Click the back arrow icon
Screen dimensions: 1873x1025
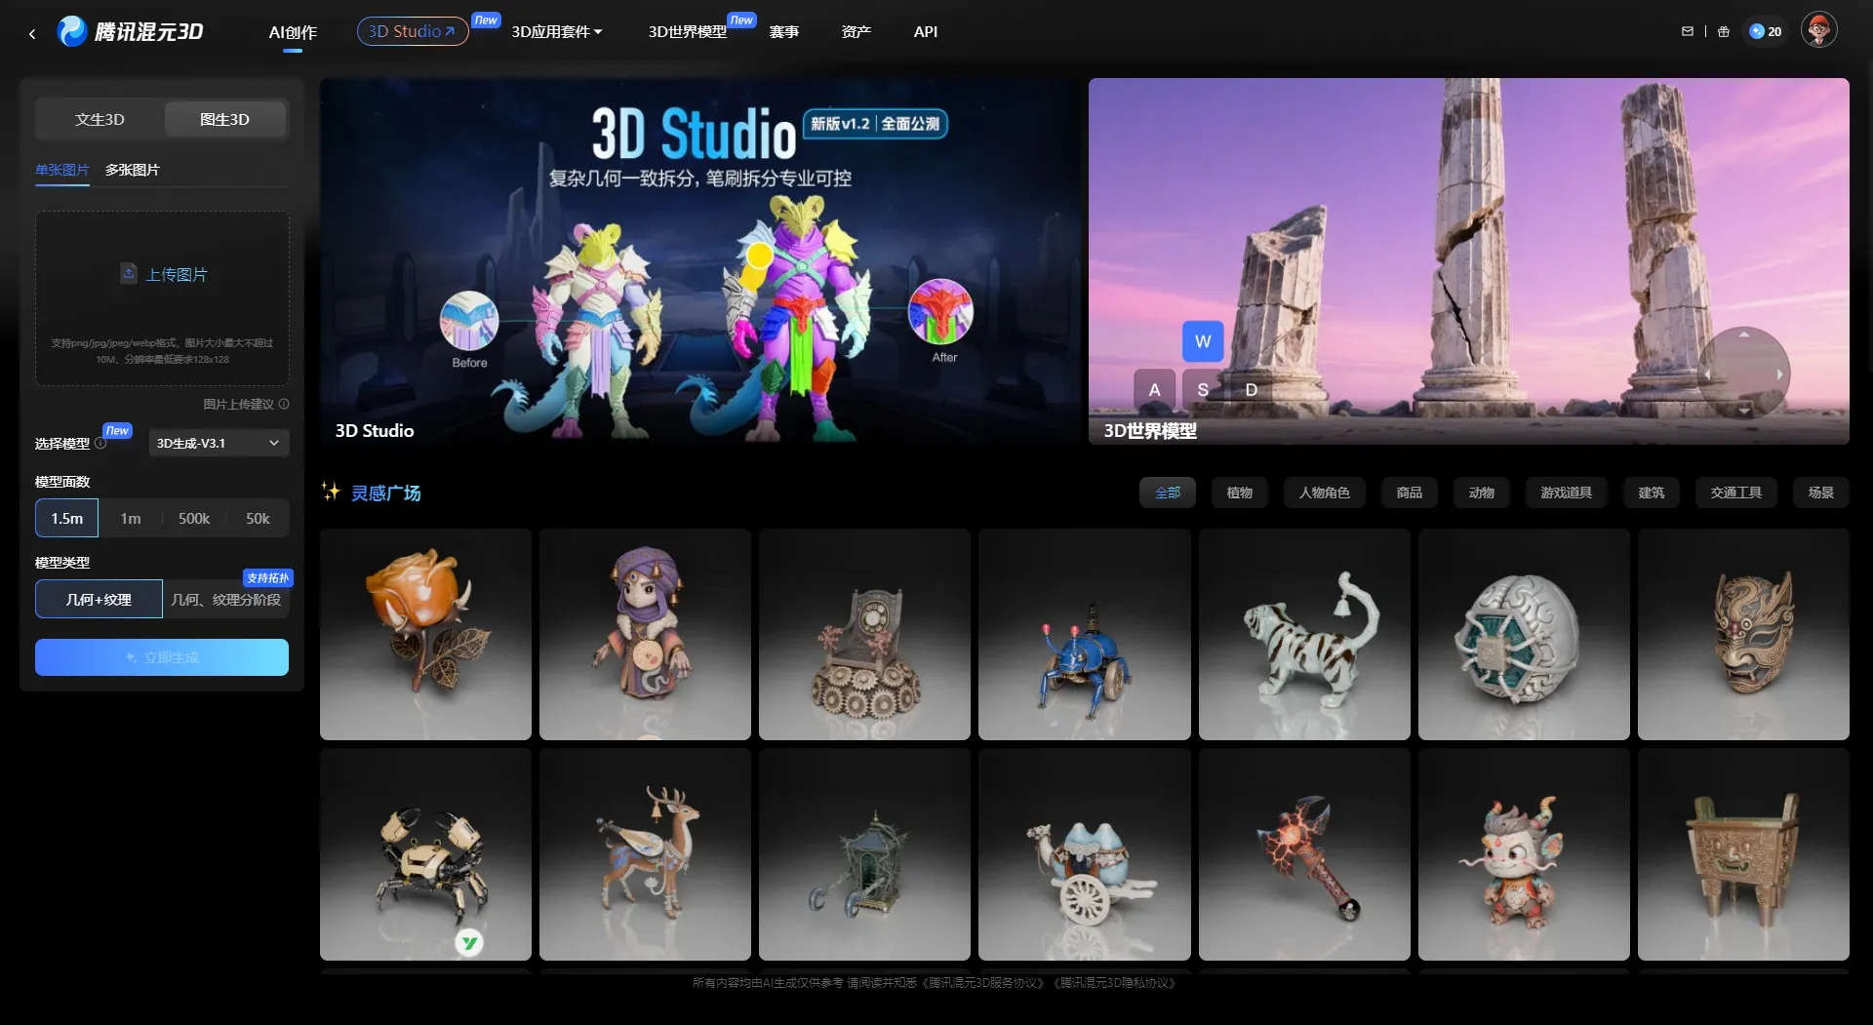(32, 33)
